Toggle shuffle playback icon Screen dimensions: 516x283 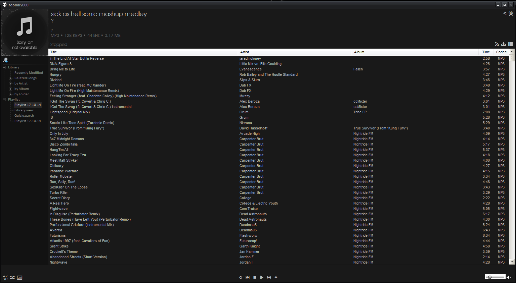12,278
